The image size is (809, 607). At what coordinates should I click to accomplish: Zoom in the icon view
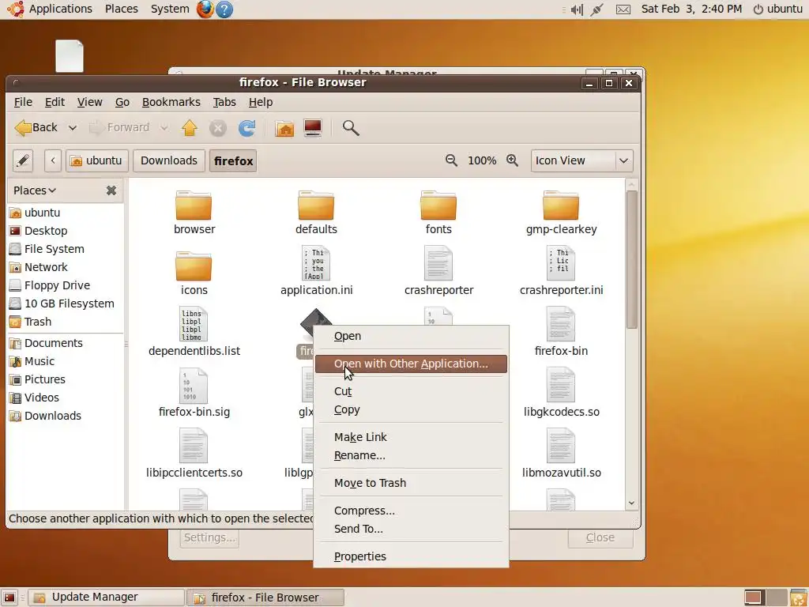click(512, 160)
